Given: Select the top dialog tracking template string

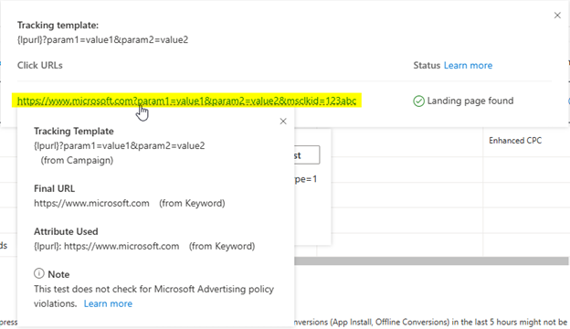Looking at the screenshot, I should (103, 39).
